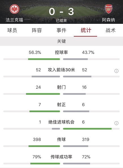This screenshot has height=168, width=123.
Task: Open info icon beside 攻入前场30米
Action: (116, 71)
